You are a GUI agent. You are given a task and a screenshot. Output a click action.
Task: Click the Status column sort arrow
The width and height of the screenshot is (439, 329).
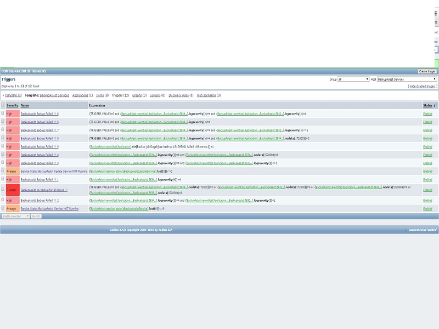435,105
